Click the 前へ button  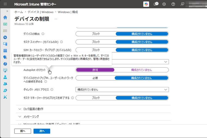[23, 131]
